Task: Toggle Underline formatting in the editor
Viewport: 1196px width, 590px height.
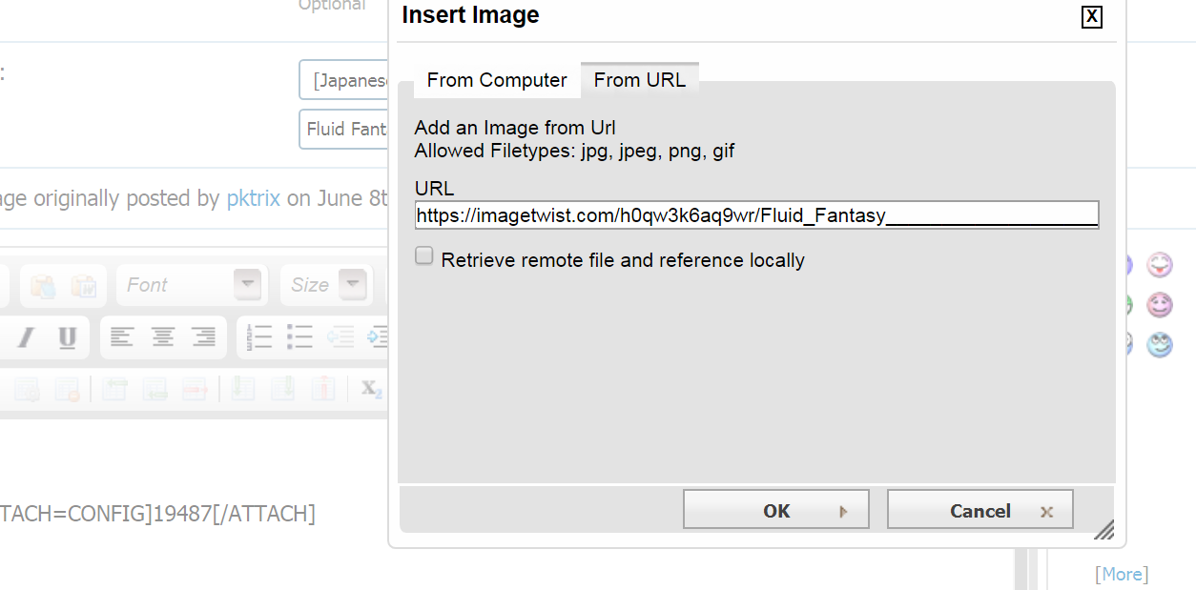Action: 67,337
